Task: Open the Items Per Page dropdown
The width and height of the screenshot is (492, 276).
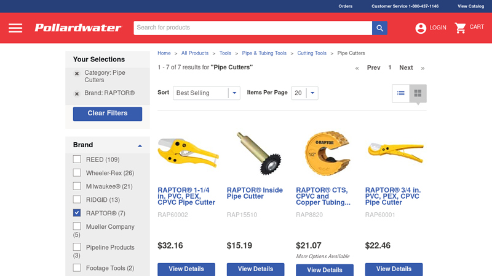Action: click(x=304, y=93)
